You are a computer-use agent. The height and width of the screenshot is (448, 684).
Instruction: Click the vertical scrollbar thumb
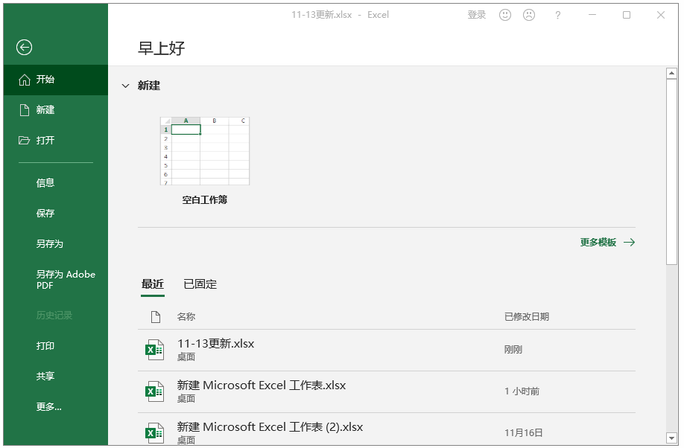672,172
